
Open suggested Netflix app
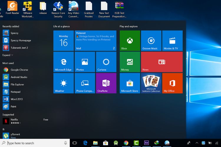coord(25,121)
